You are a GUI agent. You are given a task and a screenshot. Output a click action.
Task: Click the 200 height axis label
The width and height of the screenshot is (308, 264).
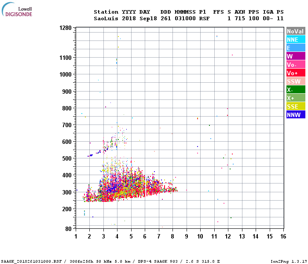[67, 209]
